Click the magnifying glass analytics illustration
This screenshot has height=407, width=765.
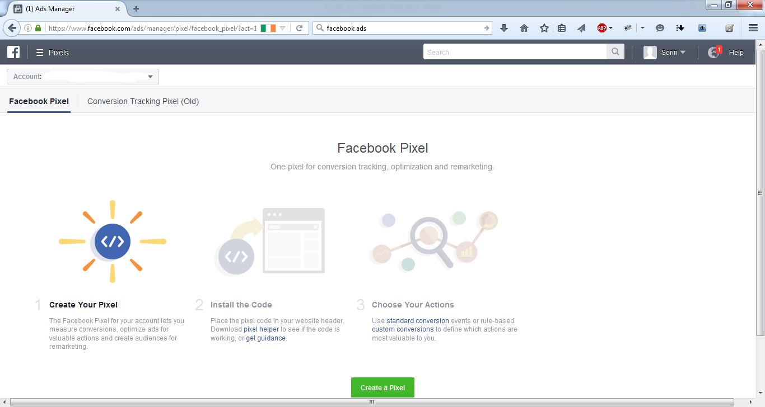[x=433, y=242]
